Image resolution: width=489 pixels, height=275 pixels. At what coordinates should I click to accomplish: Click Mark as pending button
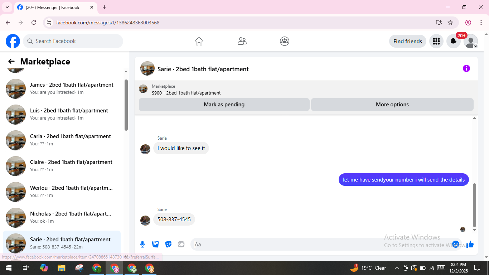tap(224, 105)
